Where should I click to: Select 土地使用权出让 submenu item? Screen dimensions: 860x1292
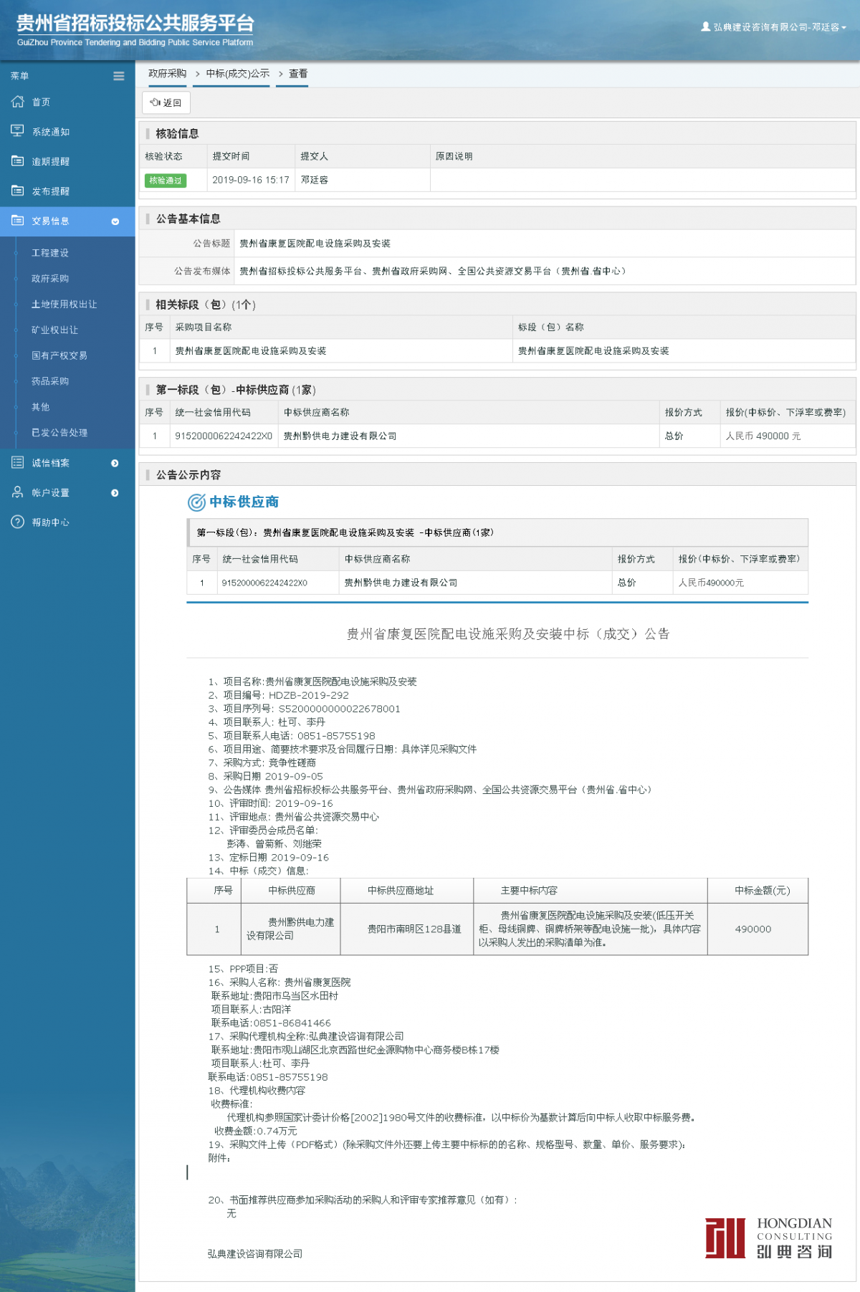point(64,305)
